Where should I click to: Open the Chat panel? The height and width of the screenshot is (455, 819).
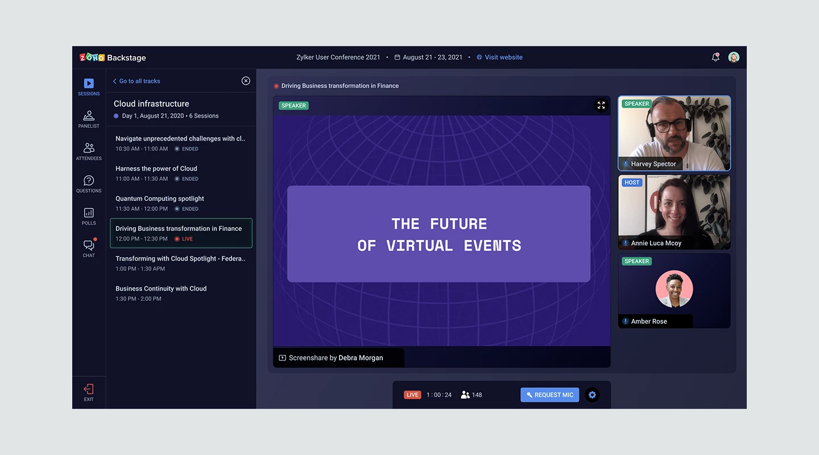pos(89,249)
